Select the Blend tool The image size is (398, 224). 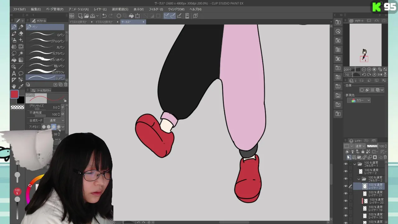tap(14, 47)
